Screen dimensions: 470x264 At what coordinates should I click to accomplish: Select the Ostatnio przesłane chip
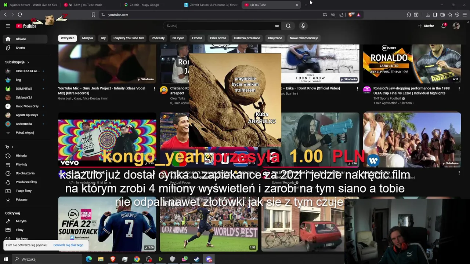point(247,38)
